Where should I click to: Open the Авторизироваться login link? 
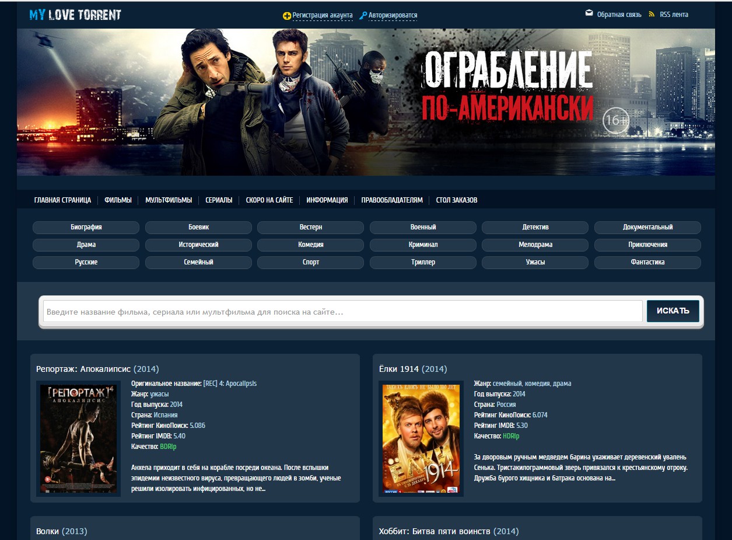(393, 15)
